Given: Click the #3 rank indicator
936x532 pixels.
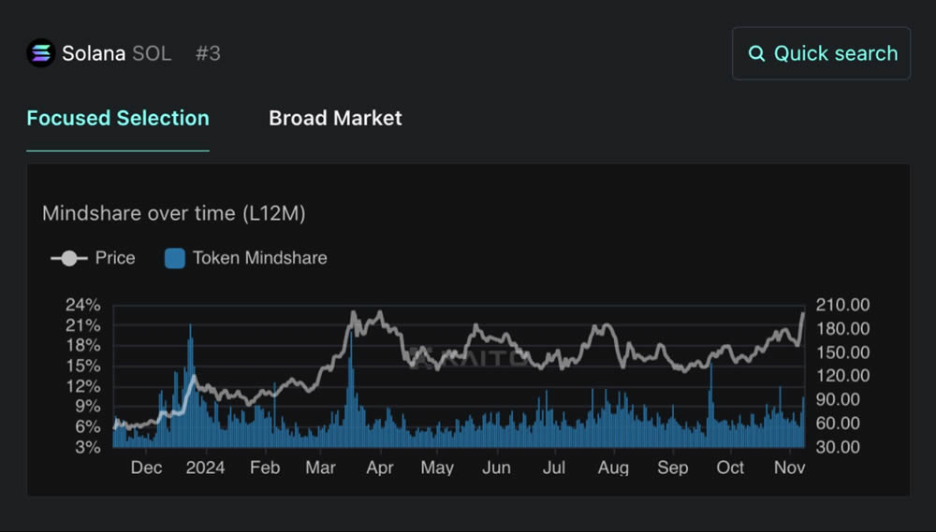Looking at the screenshot, I should (208, 53).
